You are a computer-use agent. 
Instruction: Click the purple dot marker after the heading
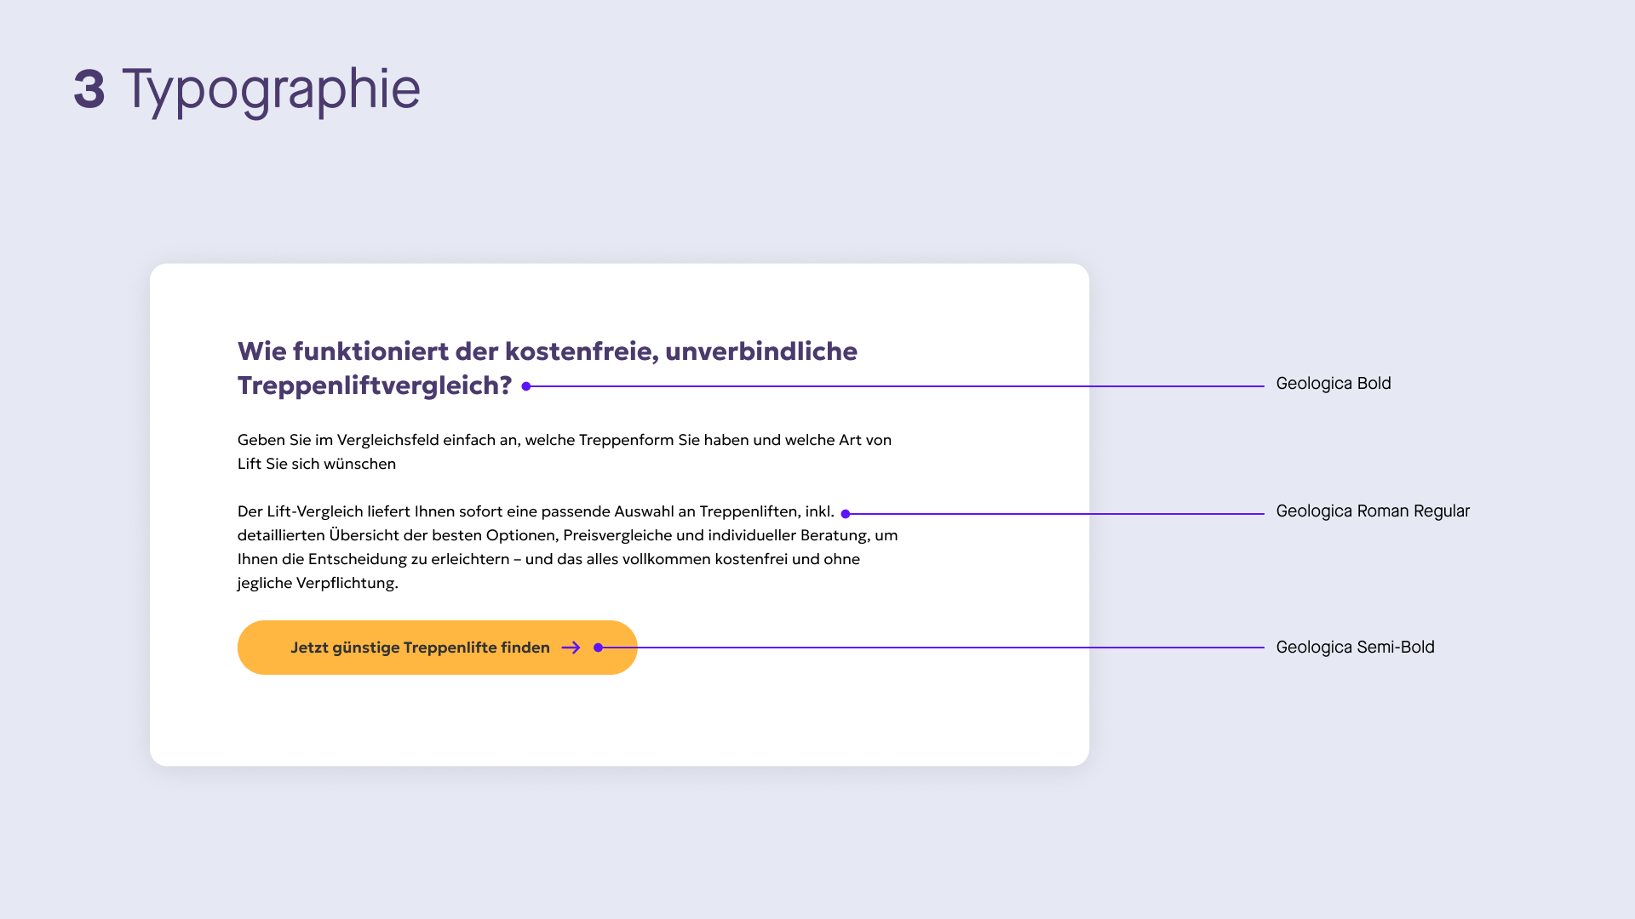[526, 386]
